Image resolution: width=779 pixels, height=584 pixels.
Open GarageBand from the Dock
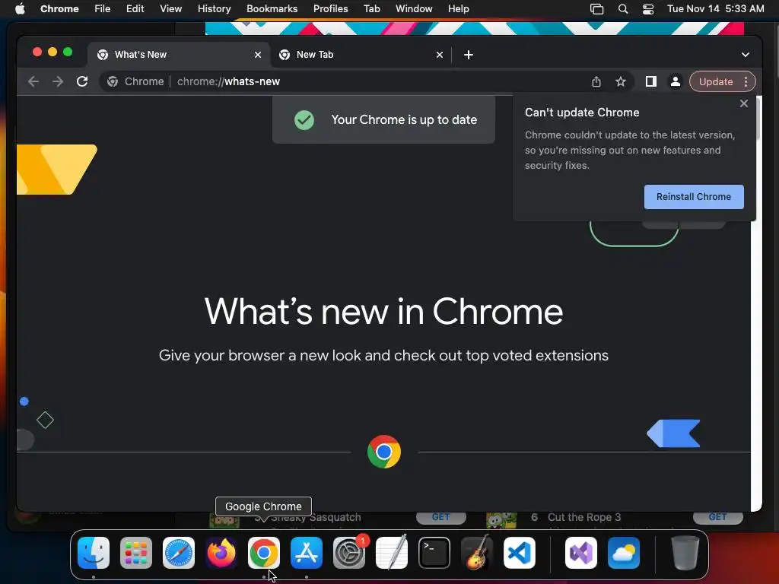477,553
